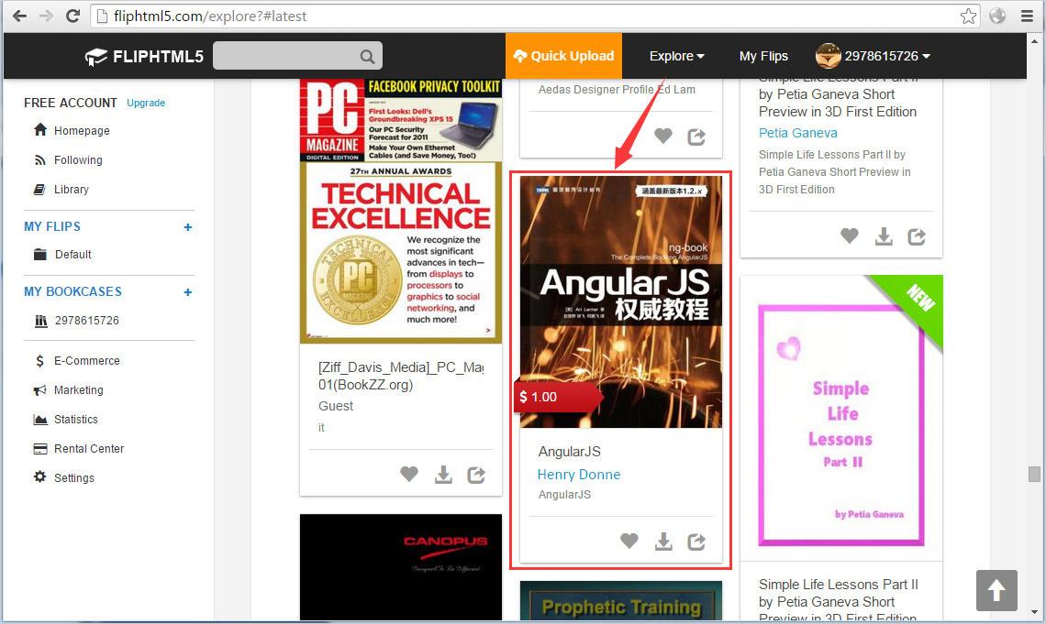Screen dimensions: 1046x624
Task: Share the upper Simple Life Lessons book
Action: (x=917, y=236)
